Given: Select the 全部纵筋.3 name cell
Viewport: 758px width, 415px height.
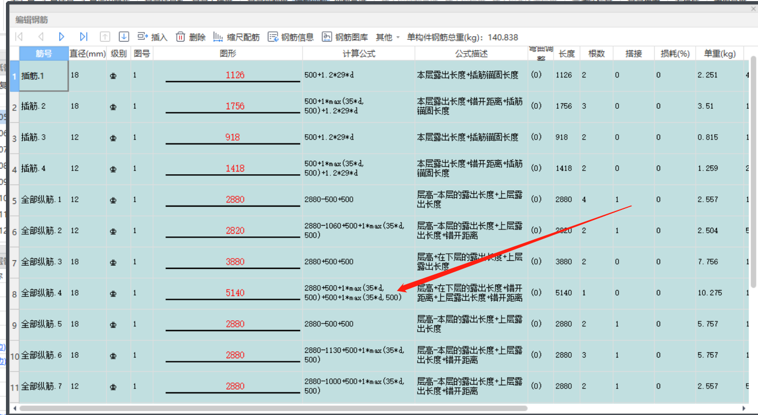Looking at the screenshot, I should pyautogui.click(x=44, y=262).
